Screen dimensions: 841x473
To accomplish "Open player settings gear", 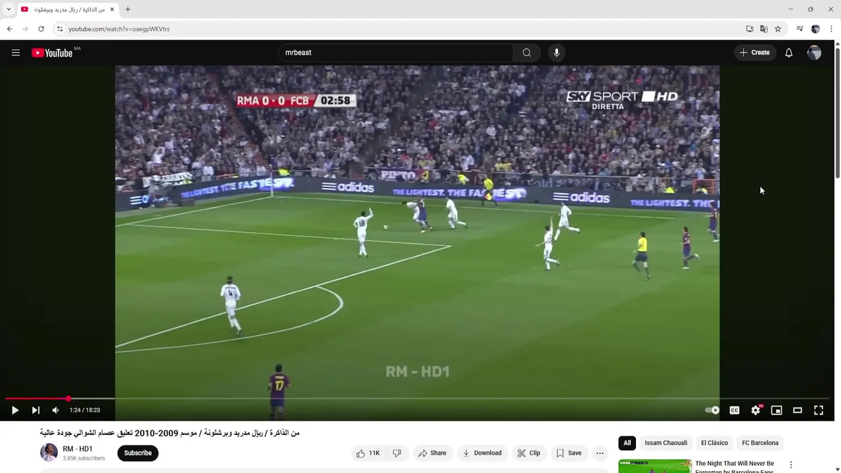I will tap(756, 410).
